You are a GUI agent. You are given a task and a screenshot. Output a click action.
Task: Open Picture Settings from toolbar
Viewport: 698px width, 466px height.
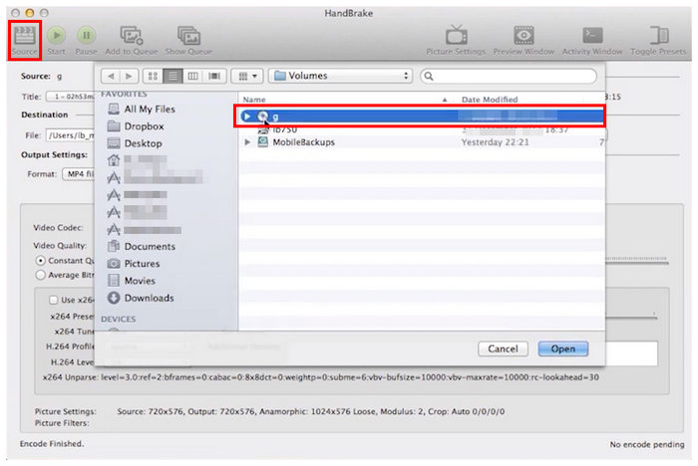point(456,39)
